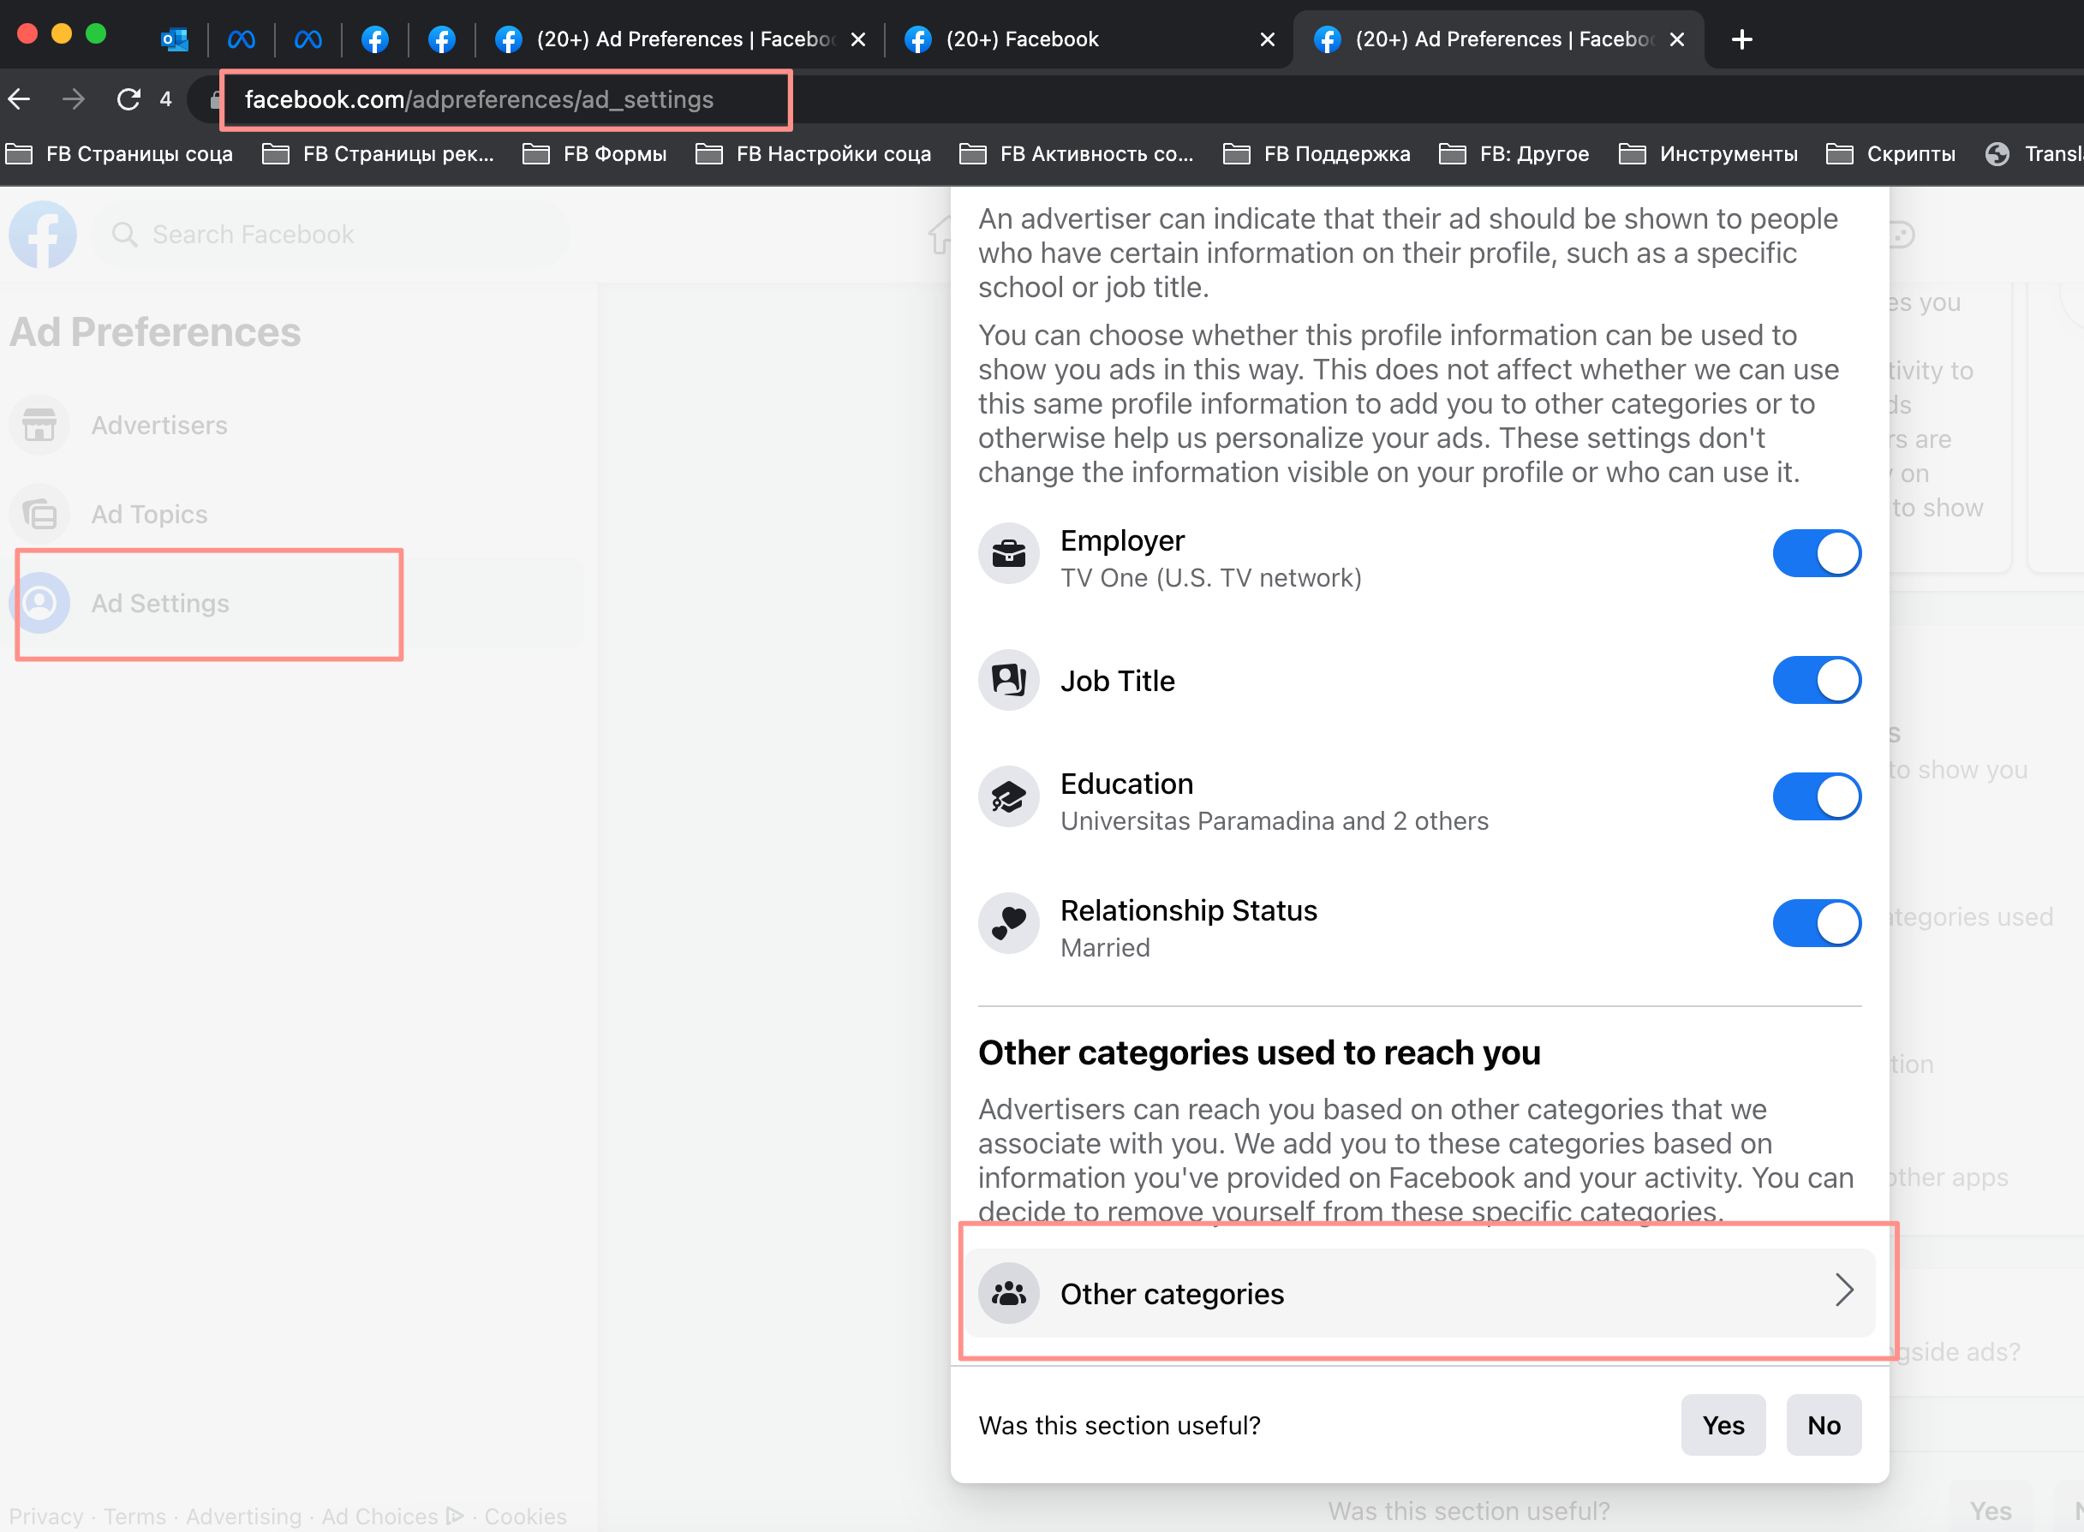Open the pinned Outlook tab
Image resolution: width=2084 pixels, height=1532 pixels.
click(x=175, y=39)
